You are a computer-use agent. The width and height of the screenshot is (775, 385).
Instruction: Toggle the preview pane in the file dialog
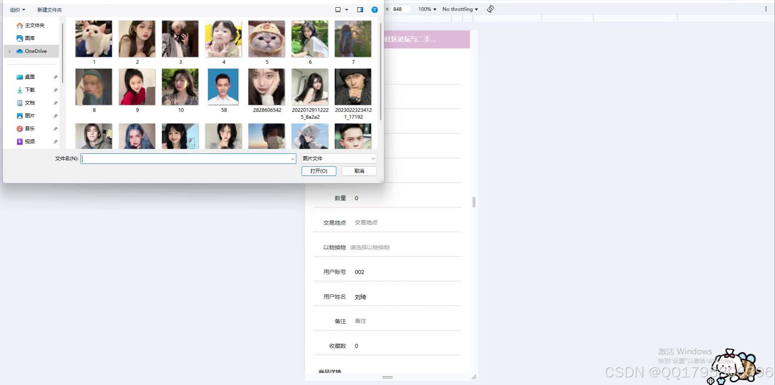[x=360, y=9]
